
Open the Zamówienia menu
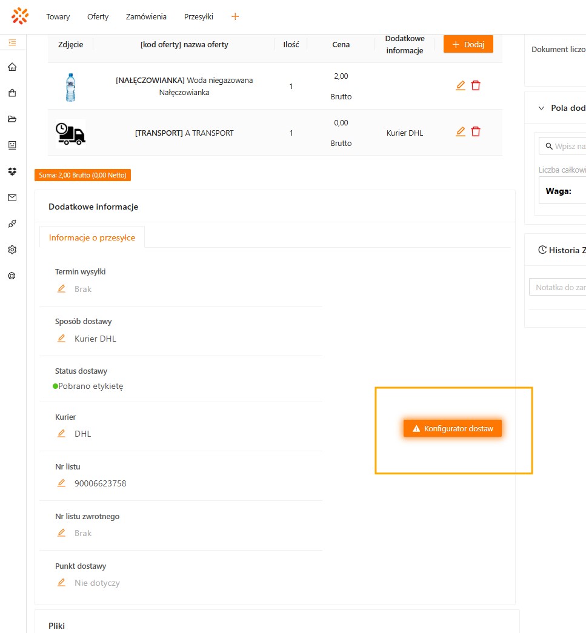click(x=146, y=17)
